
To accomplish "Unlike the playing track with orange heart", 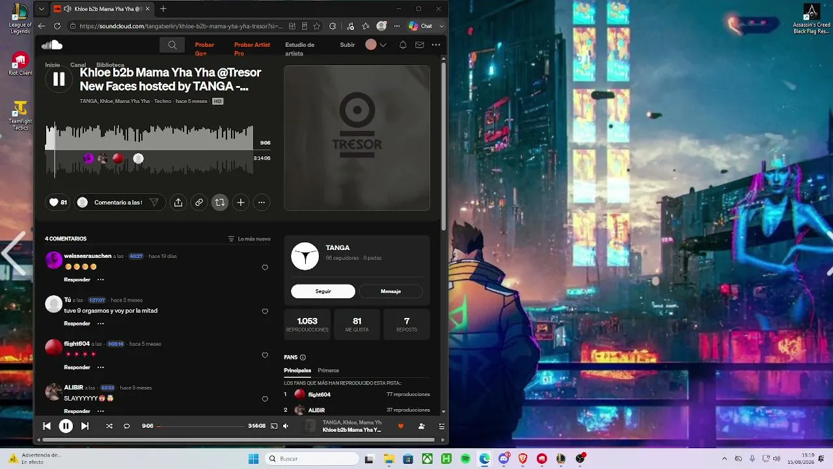I will tap(401, 426).
